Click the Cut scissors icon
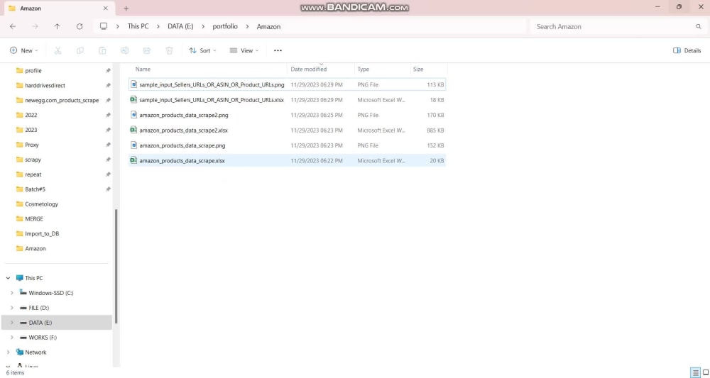The height and width of the screenshot is (378, 710). point(58,50)
